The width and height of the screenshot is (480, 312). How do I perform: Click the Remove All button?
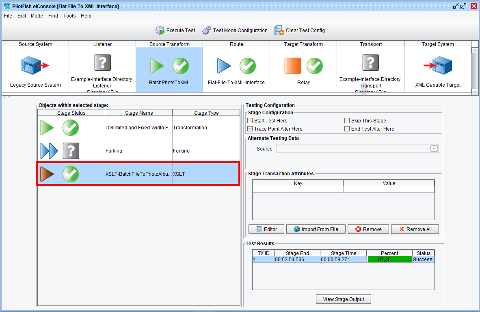pos(415,229)
